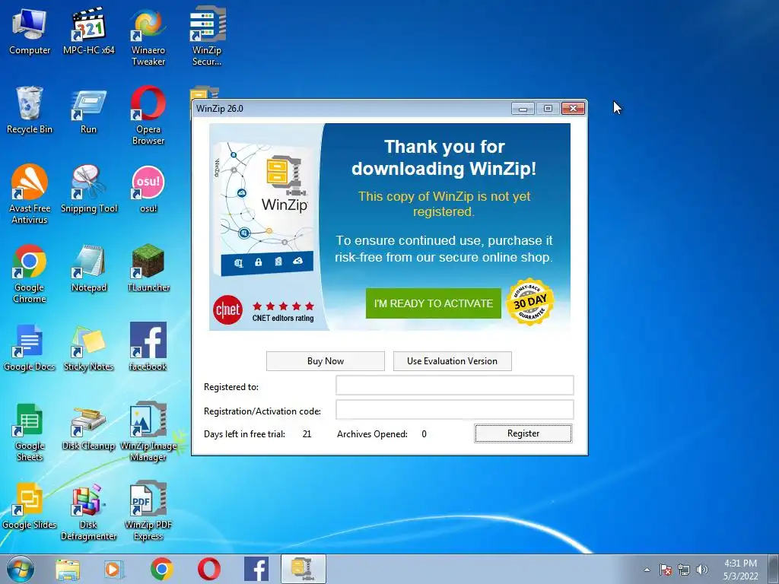Close the WinZip 26.0 dialog
Image resolution: width=779 pixels, height=584 pixels.
click(x=573, y=108)
